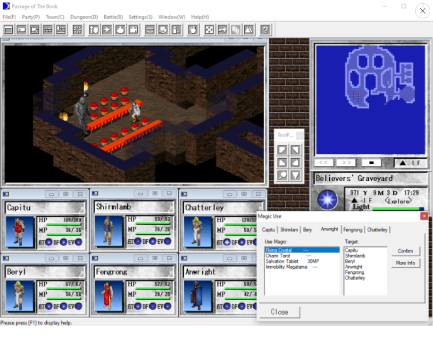Choose Beryl in the Target list
433x339 pixels.
tap(350, 261)
